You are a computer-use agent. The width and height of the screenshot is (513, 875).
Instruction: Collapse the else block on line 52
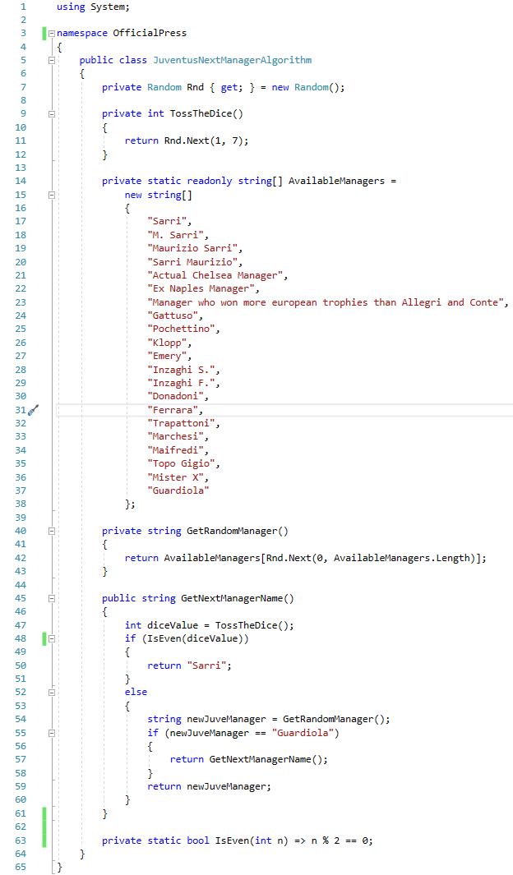click(x=51, y=692)
